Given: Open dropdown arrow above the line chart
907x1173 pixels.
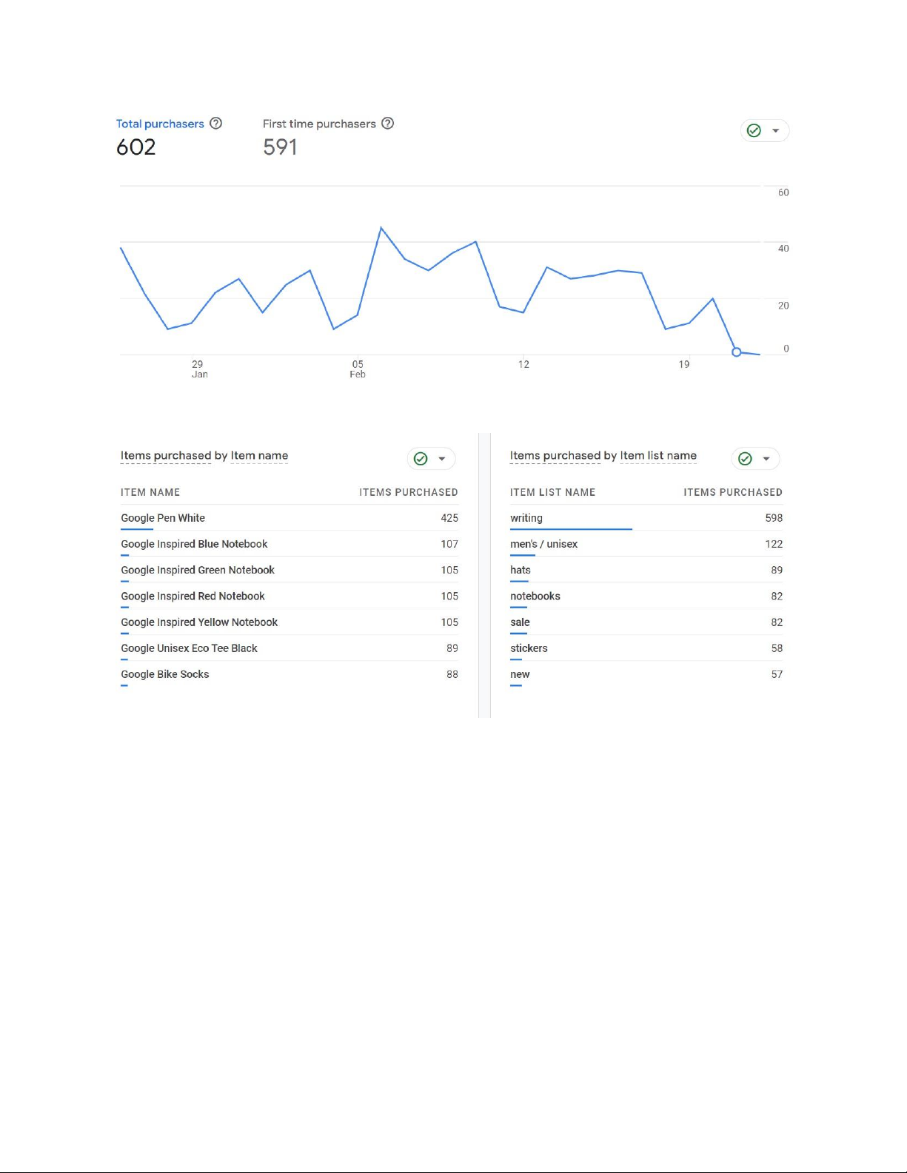Looking at the screenshot, I should point(775,131).
